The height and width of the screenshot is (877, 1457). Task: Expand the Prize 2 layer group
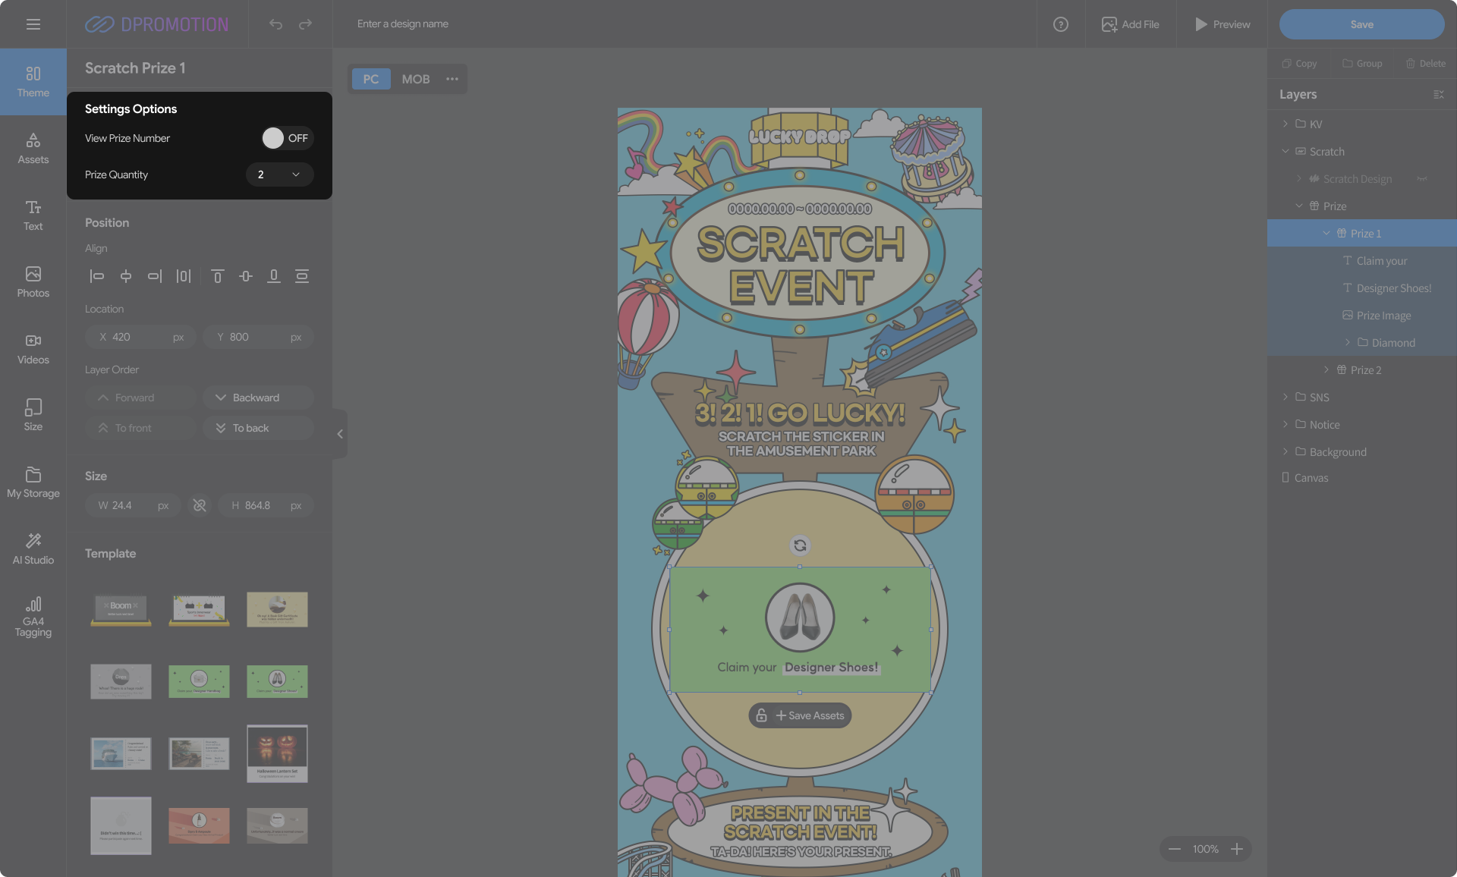tap(1326, 370)
